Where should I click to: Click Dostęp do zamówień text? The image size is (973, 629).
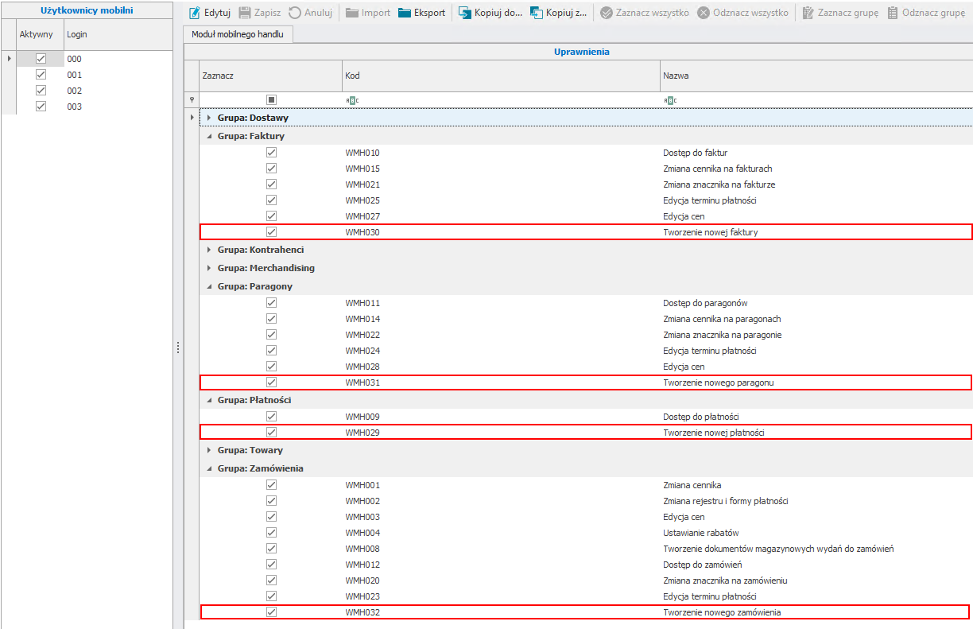pyautogui.click(x=703, y=565)
